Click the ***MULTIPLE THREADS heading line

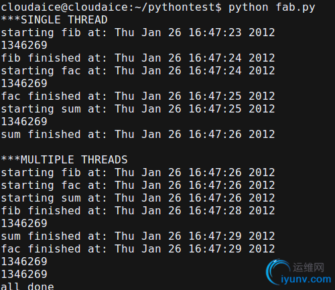click(x=64, y=160)
